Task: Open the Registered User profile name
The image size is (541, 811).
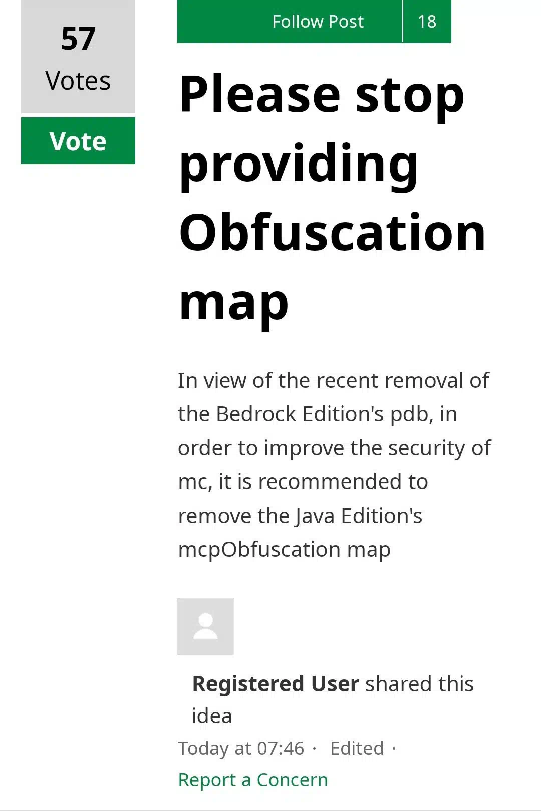Action: (276, 684)
